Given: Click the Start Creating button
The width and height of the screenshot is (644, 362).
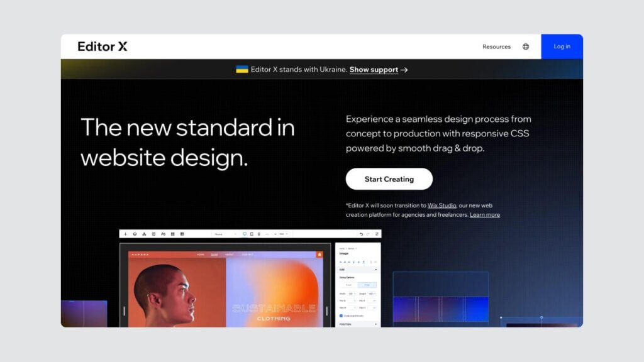Looking at the screenshot, I should pos(389,179).
